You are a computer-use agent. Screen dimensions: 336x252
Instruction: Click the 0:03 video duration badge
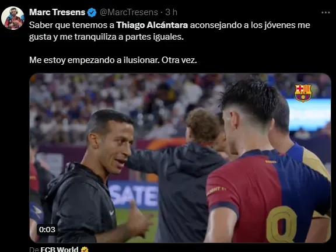47,229
